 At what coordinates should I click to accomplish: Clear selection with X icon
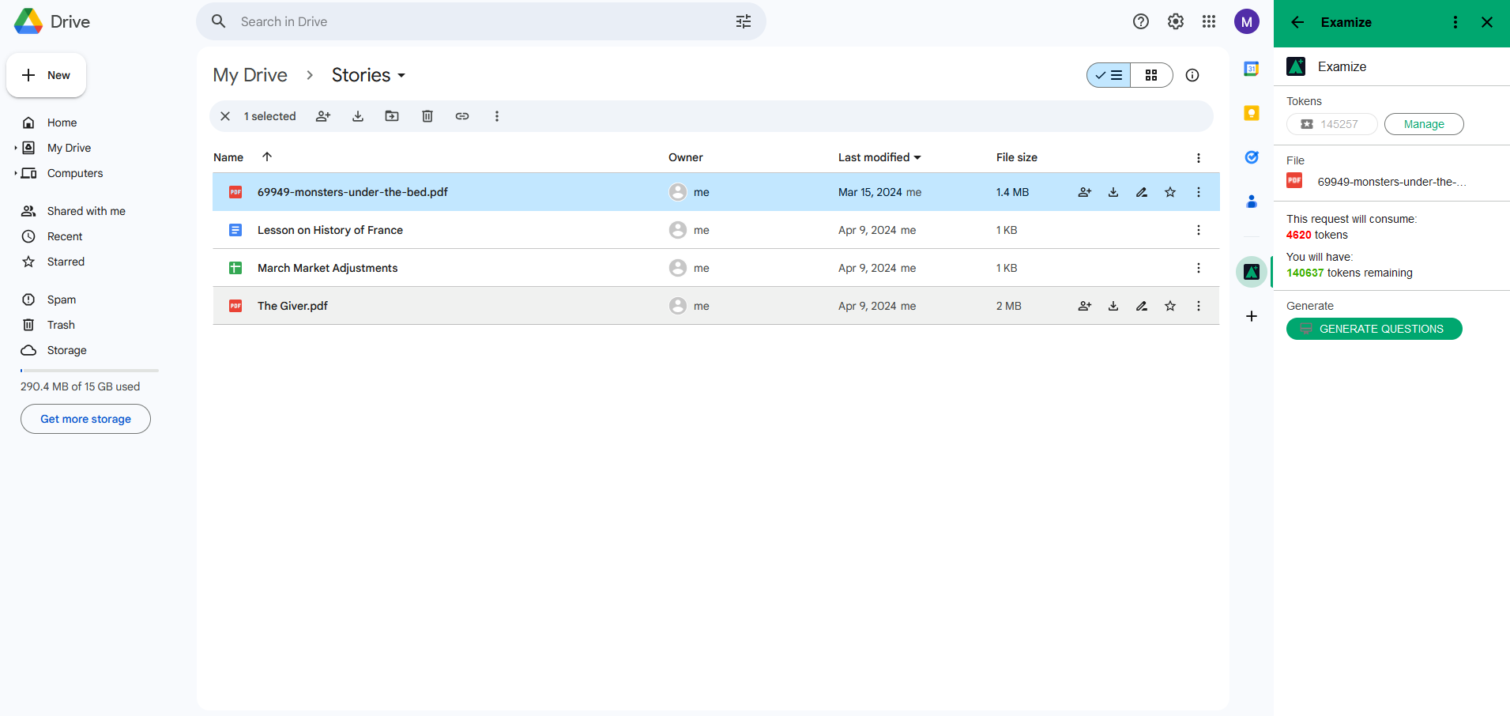pyautogui.click(x=225, y=116)
